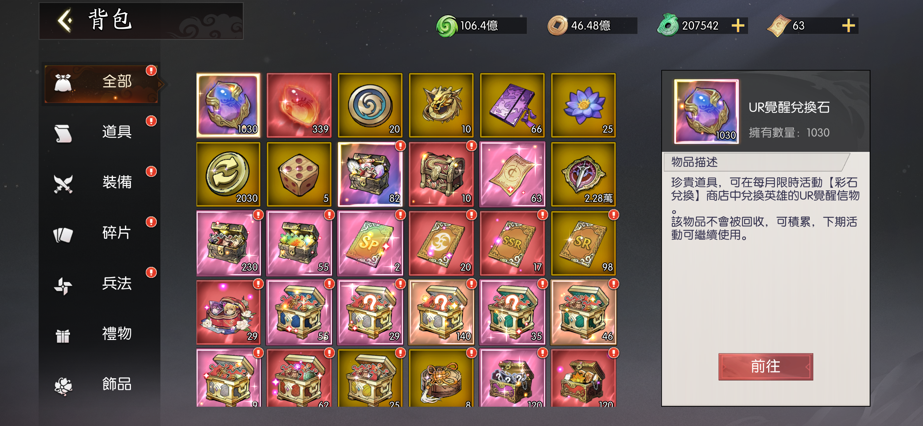Viewport: 923px width, 426px height.
Task: Go back using the arrow beside 背包
Action: coord(66,21)
